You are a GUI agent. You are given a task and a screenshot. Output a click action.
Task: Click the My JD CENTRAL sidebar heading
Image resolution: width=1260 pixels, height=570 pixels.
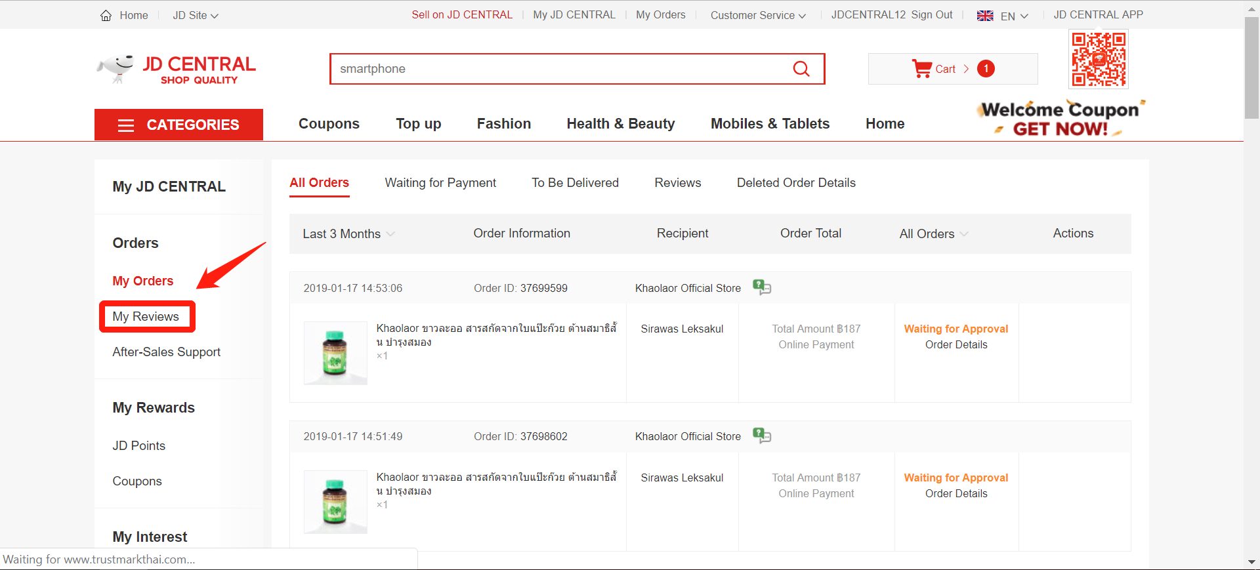[x=169, y=187]
